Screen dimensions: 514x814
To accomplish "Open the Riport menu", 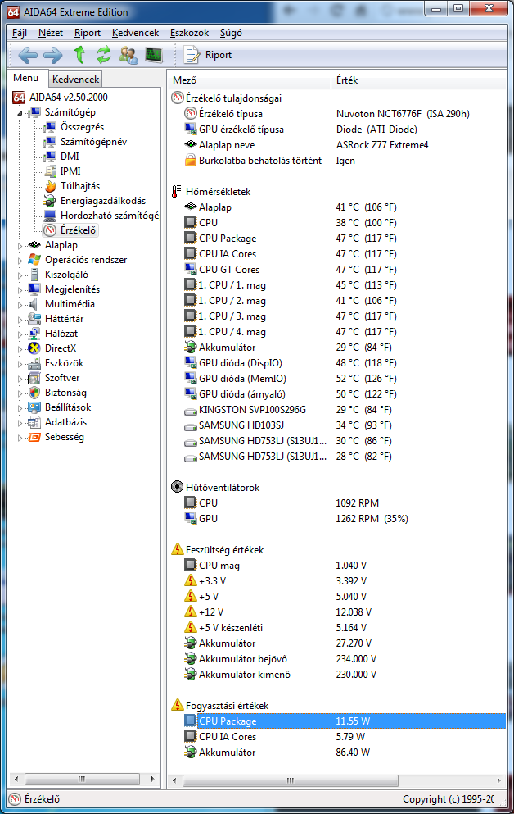I will tap(88, 33).
